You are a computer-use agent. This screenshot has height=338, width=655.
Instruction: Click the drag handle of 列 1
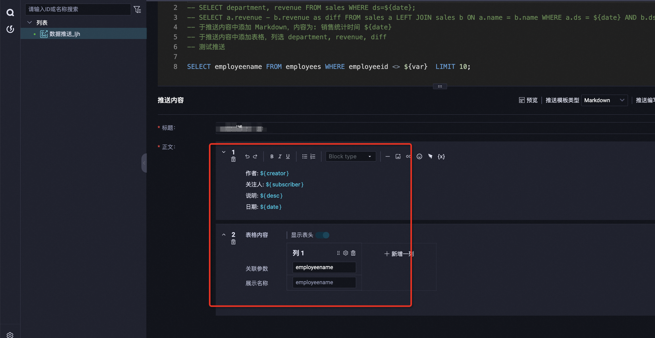338,253
